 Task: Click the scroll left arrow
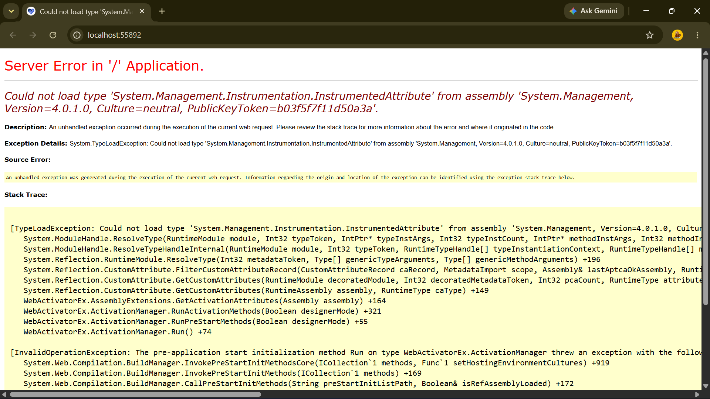tap(4, 395)
